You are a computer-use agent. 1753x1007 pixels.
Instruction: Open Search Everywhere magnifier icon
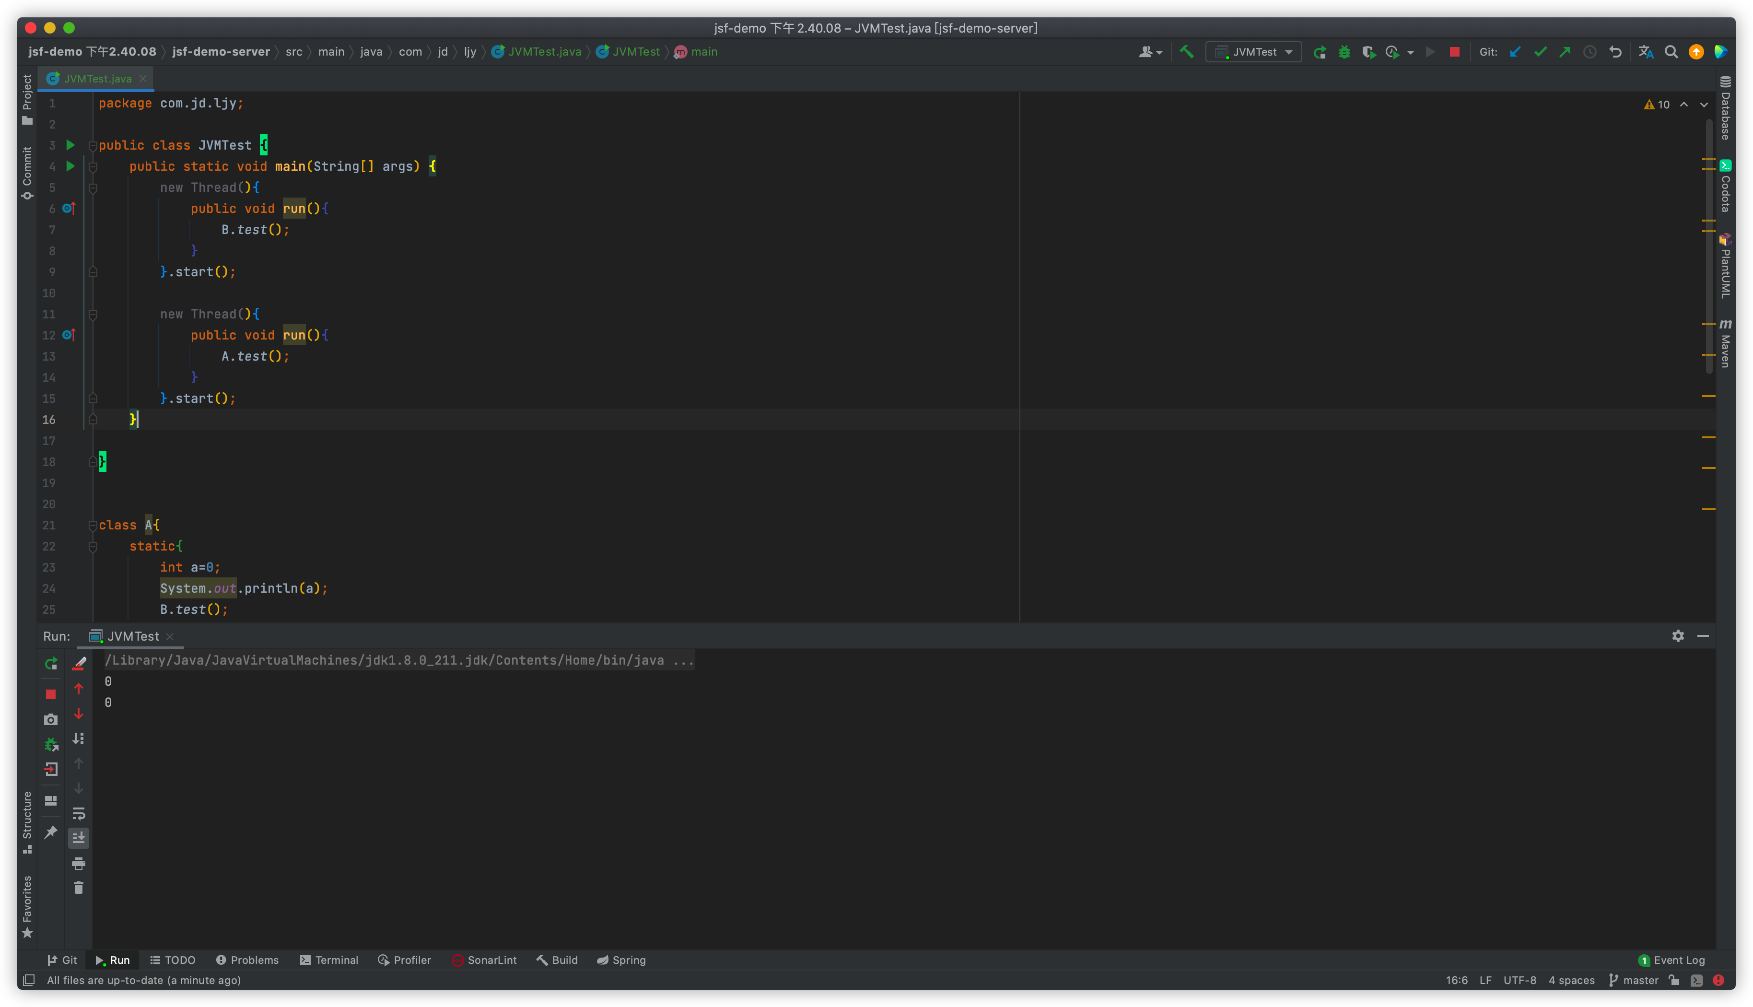[x=1671, y=52]
